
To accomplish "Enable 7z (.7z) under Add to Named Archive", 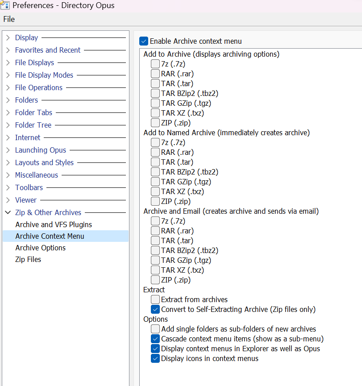I will [155, 142].
